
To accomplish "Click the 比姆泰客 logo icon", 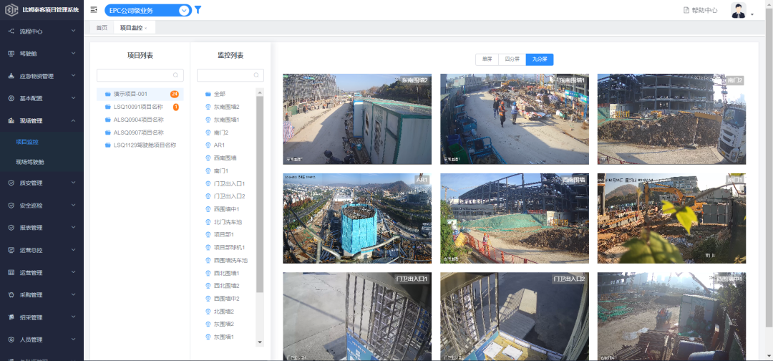I will pyautogui.click(x=11, y=10).
